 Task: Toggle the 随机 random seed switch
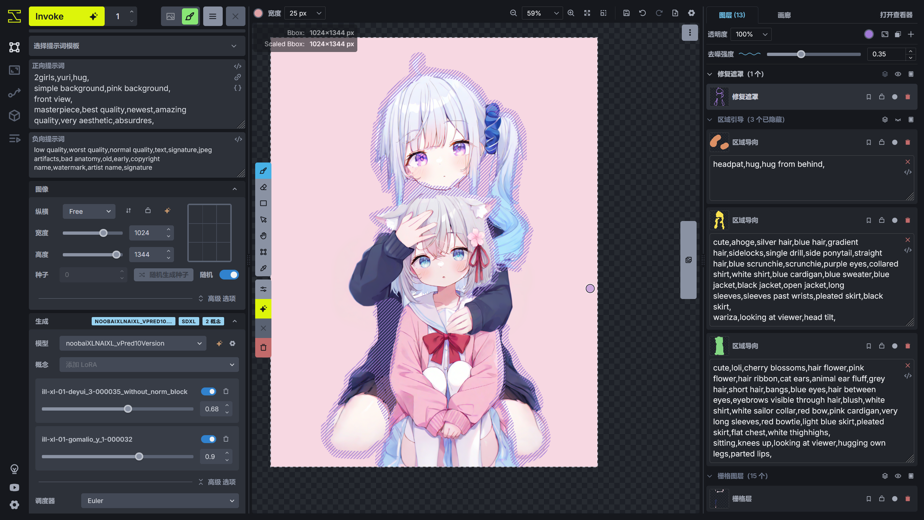click(x=229, y=274)
